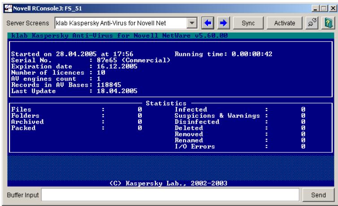Image resolution: width=338 pixels, height=206 pixels.
Task: Click the Expiration date 16.12.2005 value
Action: tap(117, 66)
